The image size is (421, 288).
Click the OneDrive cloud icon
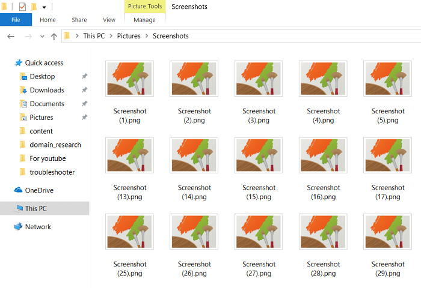18,190
